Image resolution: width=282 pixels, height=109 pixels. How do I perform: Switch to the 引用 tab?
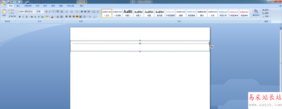37,6
